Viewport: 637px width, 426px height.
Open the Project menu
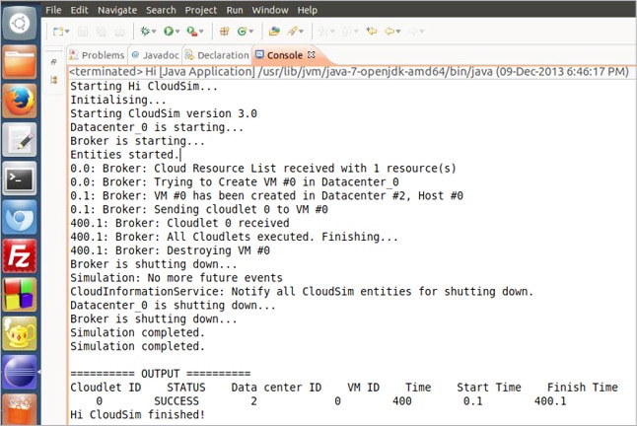click(200, 10)
